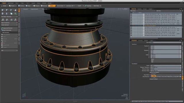184x103 pixels.
Task: Click mesh icon of Heavy Hex Bolt item
Action: point(143,14)
